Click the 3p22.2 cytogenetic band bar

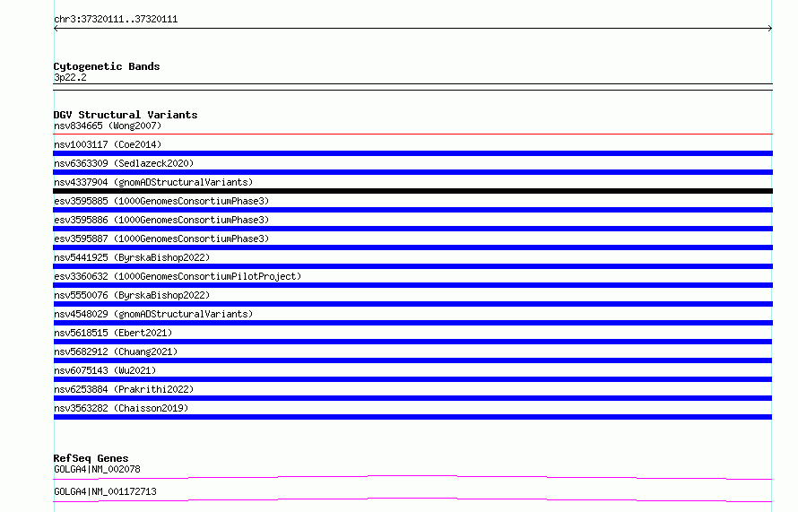click(412, 87)
